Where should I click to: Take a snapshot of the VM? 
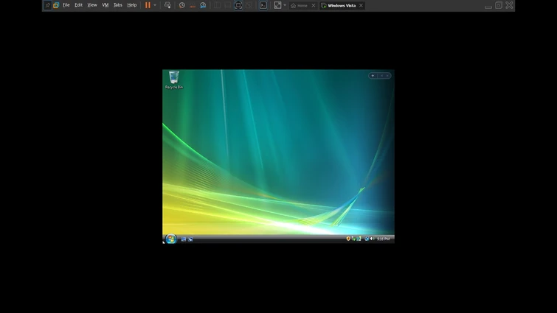click(181, 5)
